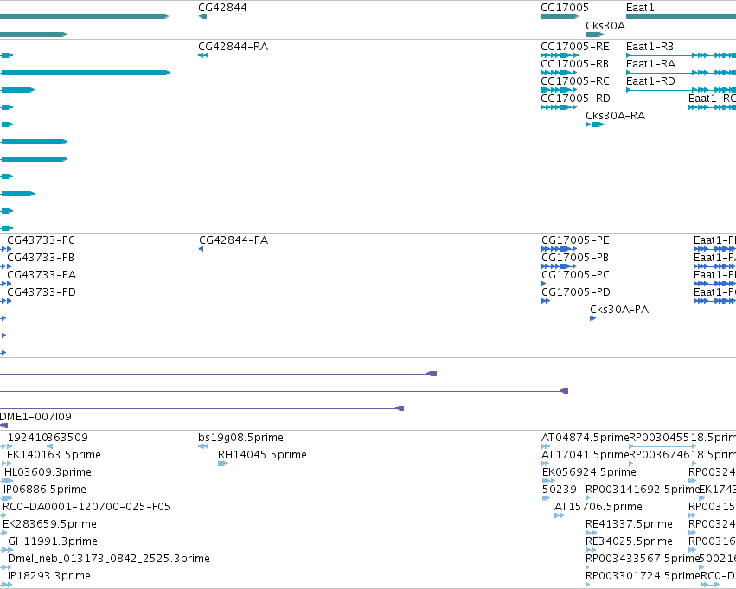The width and height of the screenshot is (736, 589).
Task: Click the CG43733-PC protein label
Action: click(41, 240)
